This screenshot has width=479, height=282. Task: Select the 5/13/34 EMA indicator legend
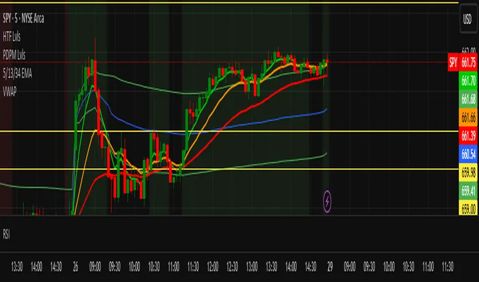tap(17, 73)
